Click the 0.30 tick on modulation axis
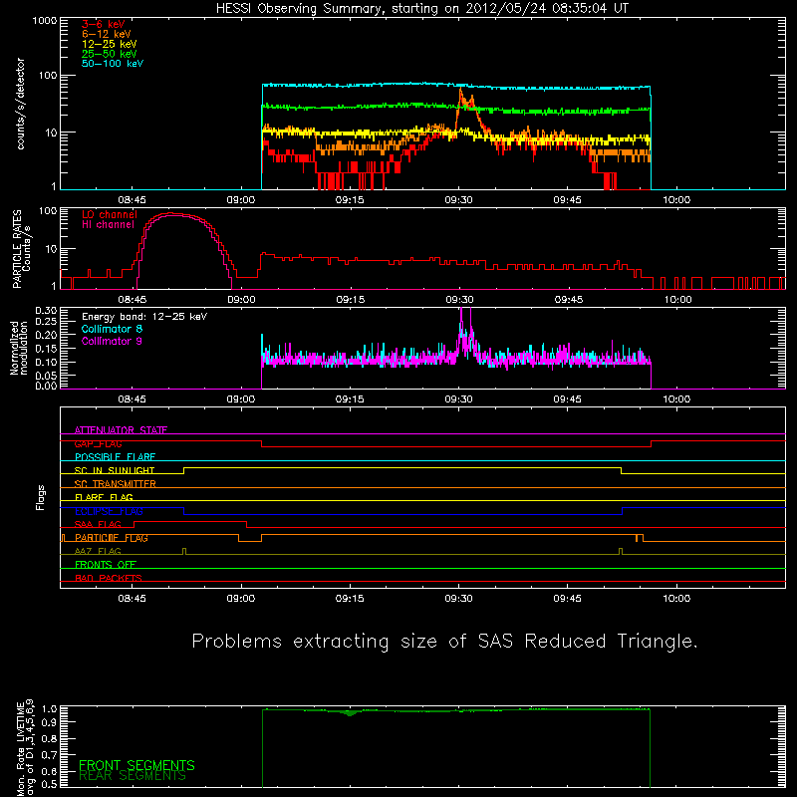This screenshot has width=797, height=797. click(46, 311)
